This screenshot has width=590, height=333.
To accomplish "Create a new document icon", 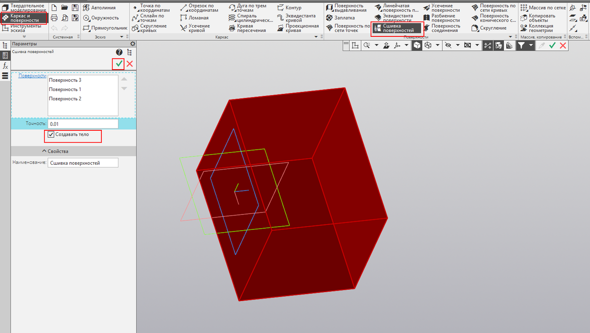I will [54, 7].
